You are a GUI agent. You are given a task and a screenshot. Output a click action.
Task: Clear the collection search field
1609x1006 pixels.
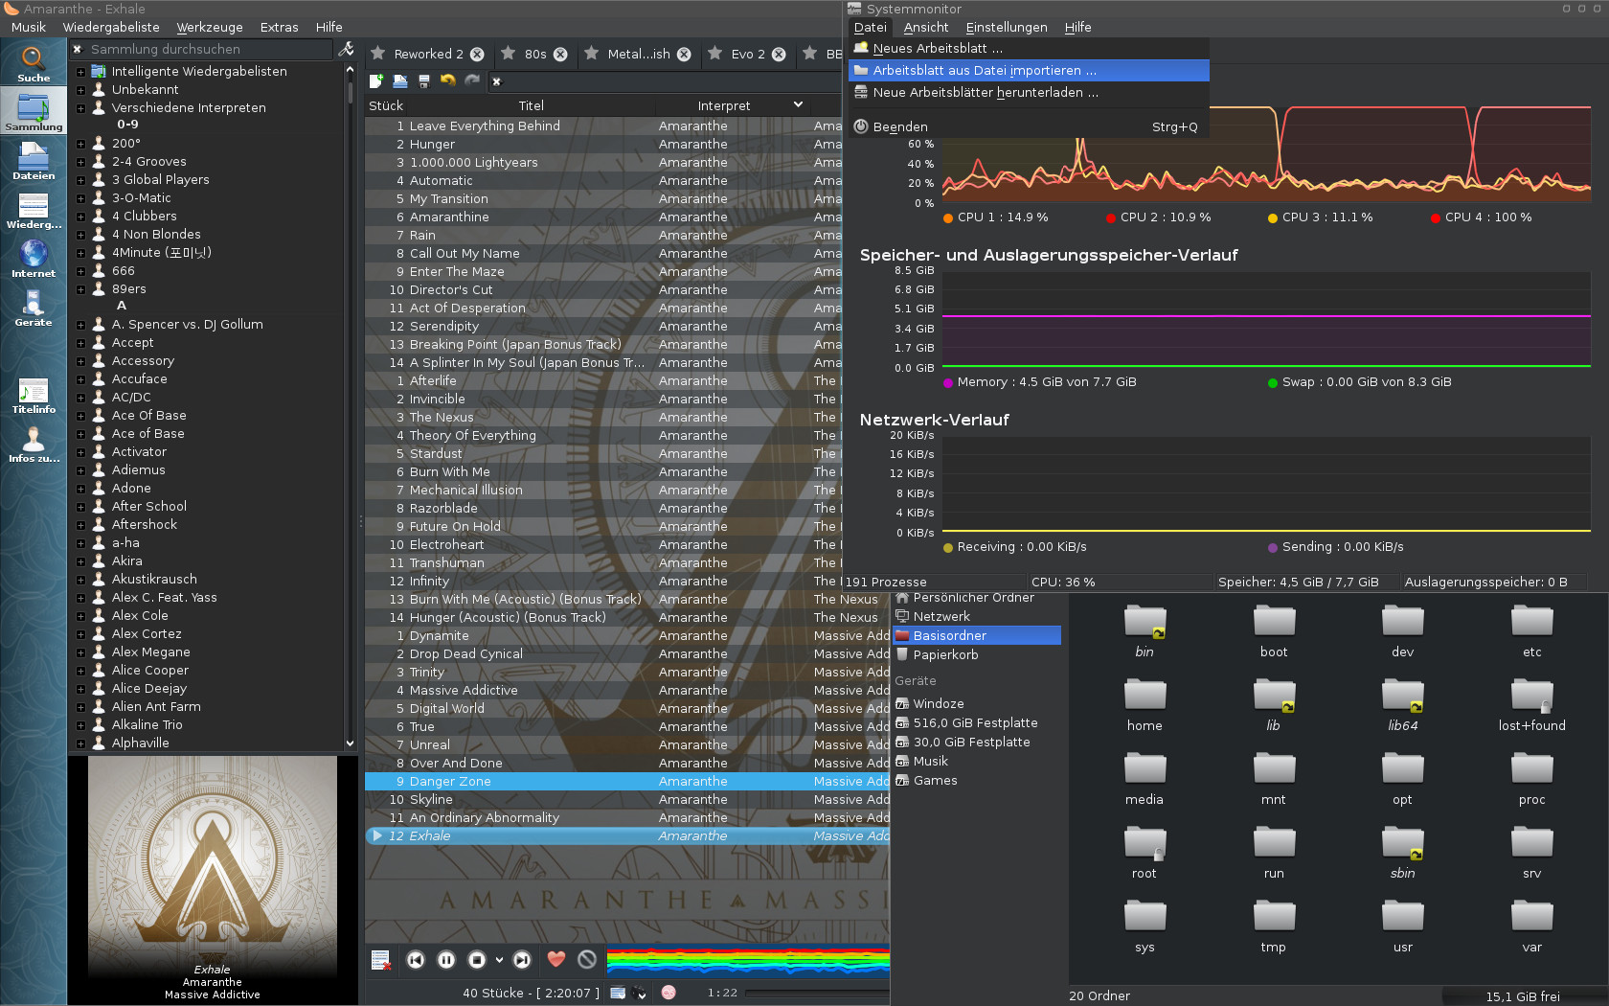78,49
